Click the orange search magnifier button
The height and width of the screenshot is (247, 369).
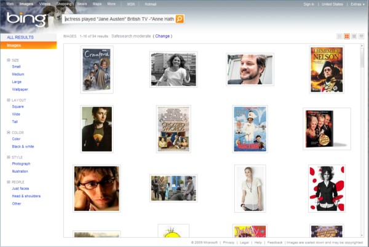tap(180, 19)
